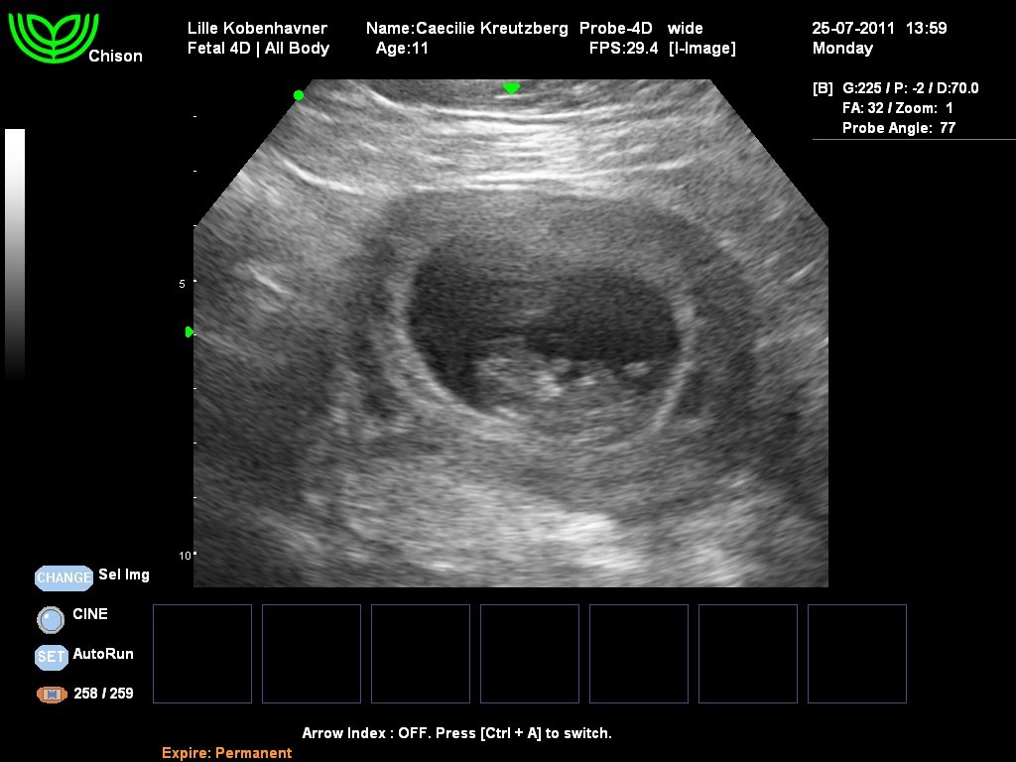Click the Probe-4D wide label
Image resolution: width=1016 pixels, height=762 pixels.
pyautogui.click(x=640, y=28)
